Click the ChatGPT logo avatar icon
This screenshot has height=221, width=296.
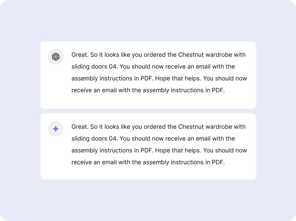[x=56, y=57]
